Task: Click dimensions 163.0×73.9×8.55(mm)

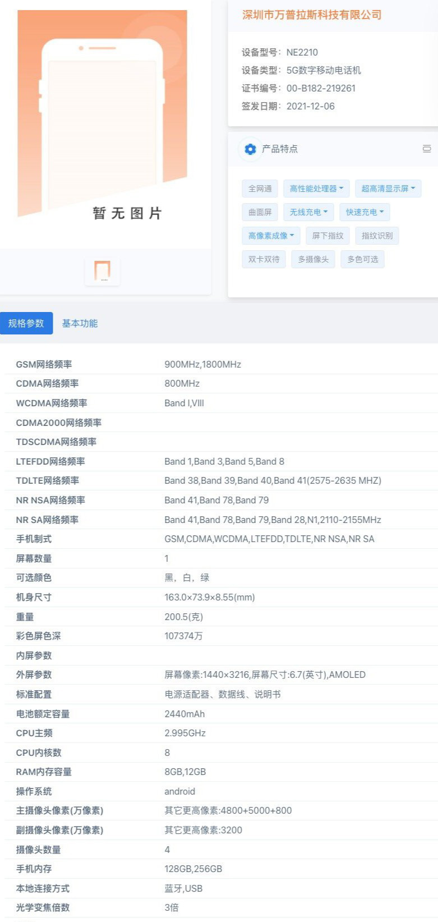Action: [x=210, y=597]
